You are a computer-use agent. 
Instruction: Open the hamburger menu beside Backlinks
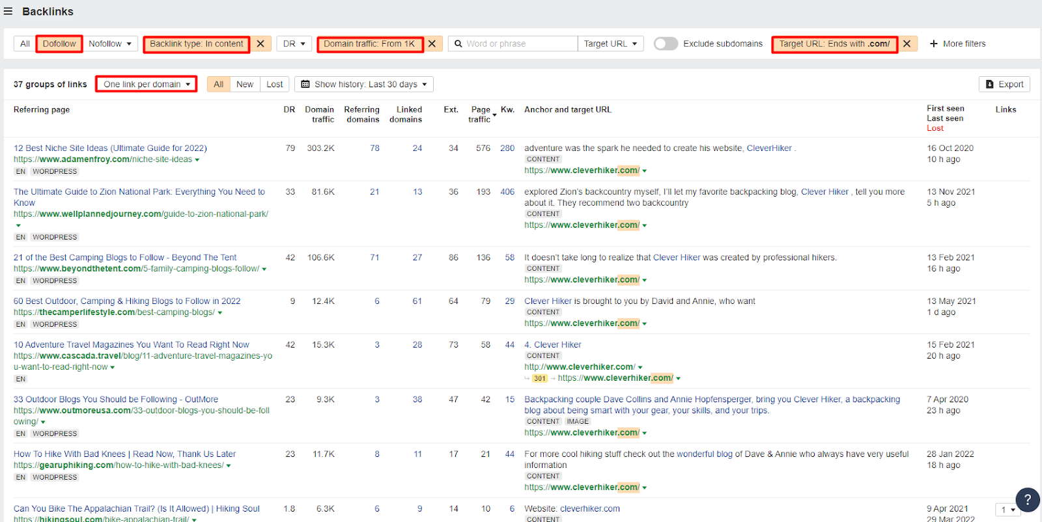click(x=8, y=11)
